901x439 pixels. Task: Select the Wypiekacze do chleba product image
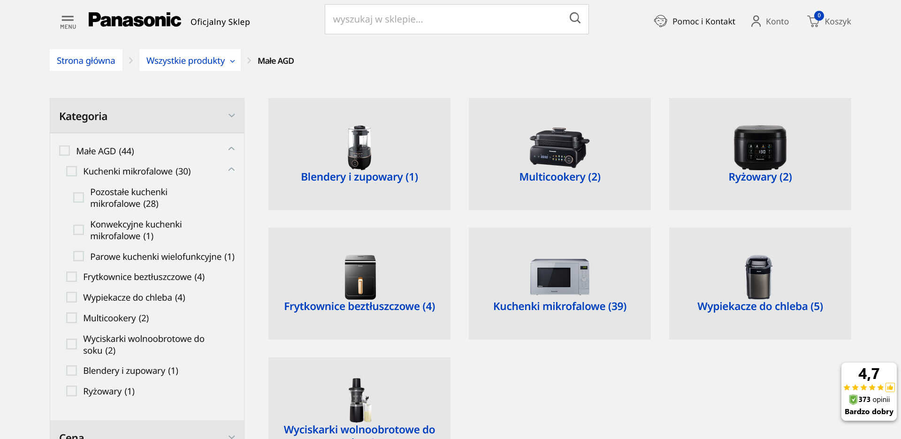pos(759,277)
